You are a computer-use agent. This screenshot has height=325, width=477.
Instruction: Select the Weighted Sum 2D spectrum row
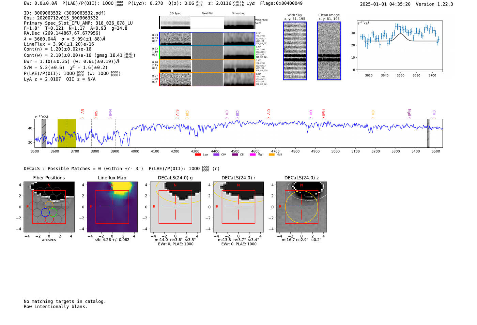click(207, 23)
